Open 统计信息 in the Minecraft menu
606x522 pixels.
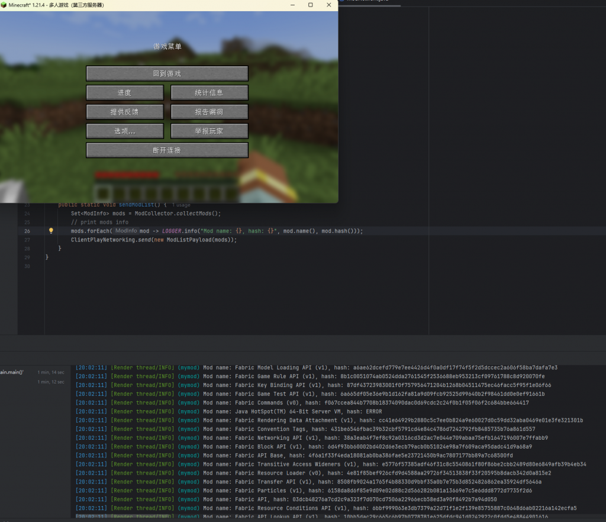[209, 93]
